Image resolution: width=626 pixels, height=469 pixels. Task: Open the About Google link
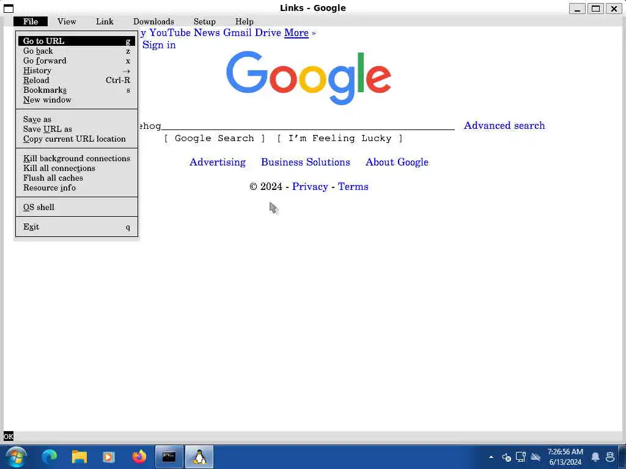tap(397, 162)
